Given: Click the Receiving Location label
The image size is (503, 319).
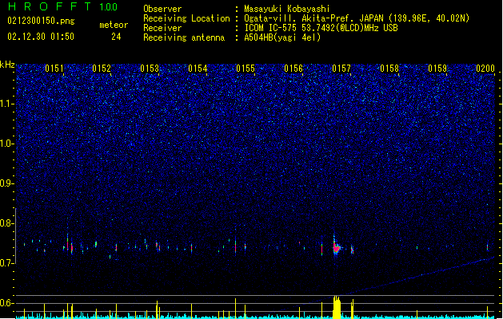Looking at the screenshot, I should pyautogui.click(x=186, y=18).
